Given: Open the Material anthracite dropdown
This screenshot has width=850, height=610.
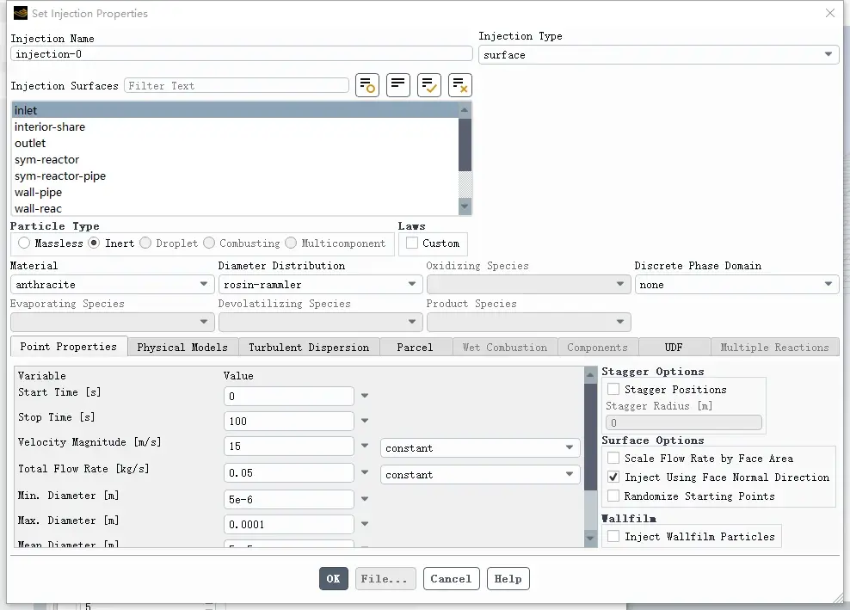Looking at the screenshot, I should 111,284.
